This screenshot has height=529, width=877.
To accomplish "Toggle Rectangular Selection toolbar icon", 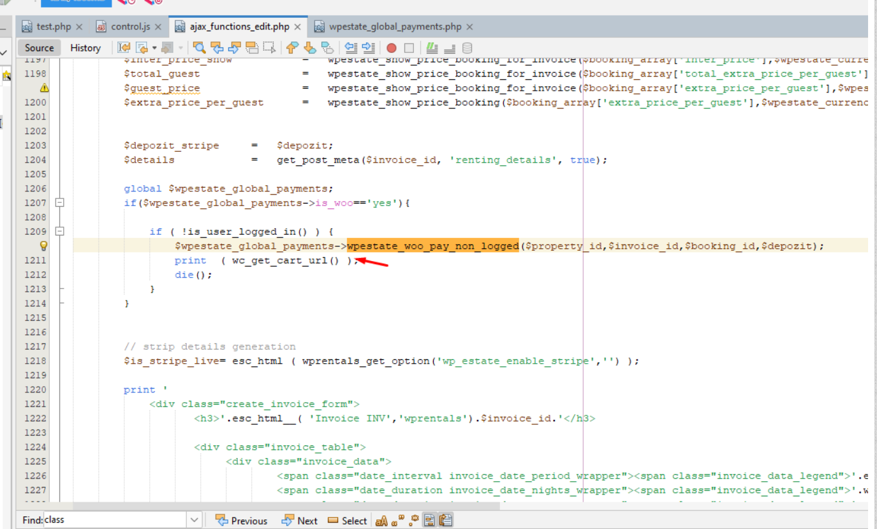I will click(270, 48).
